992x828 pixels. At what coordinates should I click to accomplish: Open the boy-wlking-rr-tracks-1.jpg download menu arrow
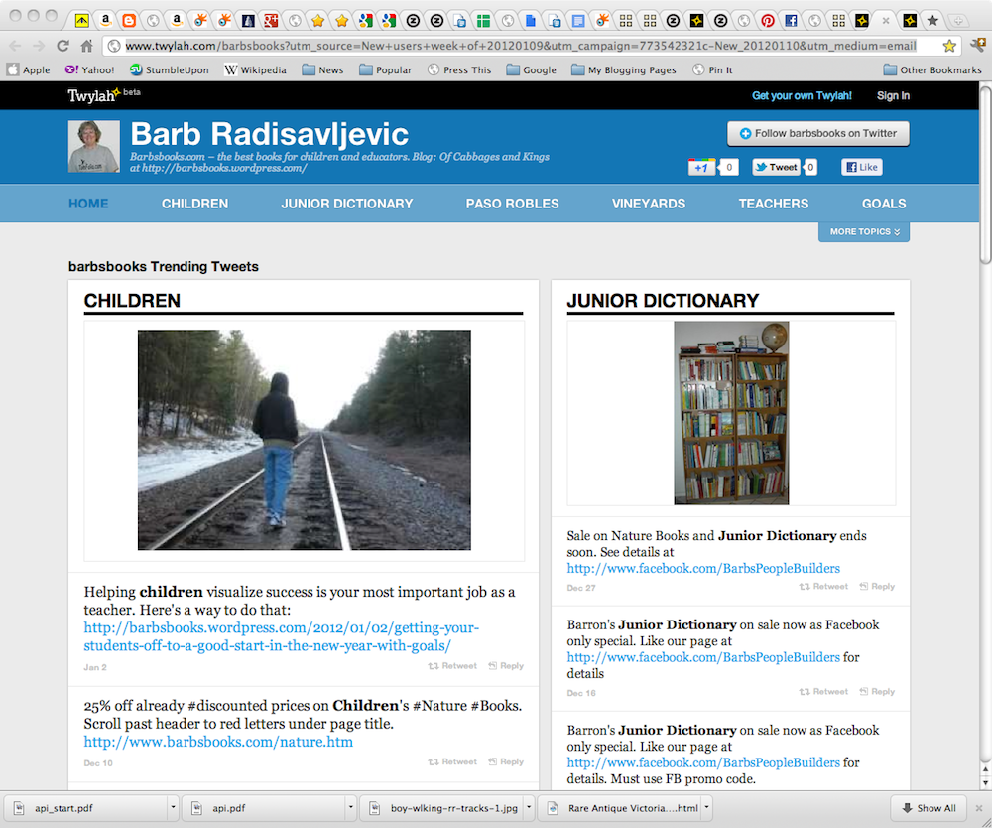click(529, 808)
